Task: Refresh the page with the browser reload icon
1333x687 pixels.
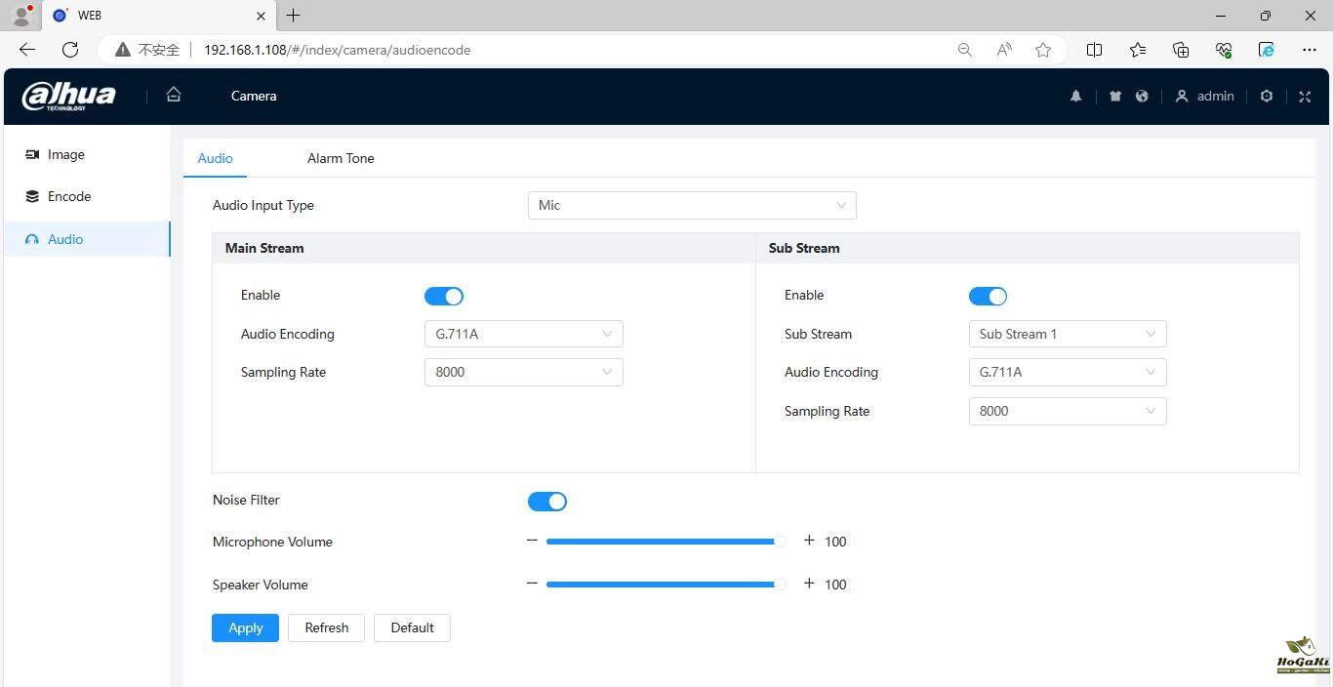Action: [70, 50]
